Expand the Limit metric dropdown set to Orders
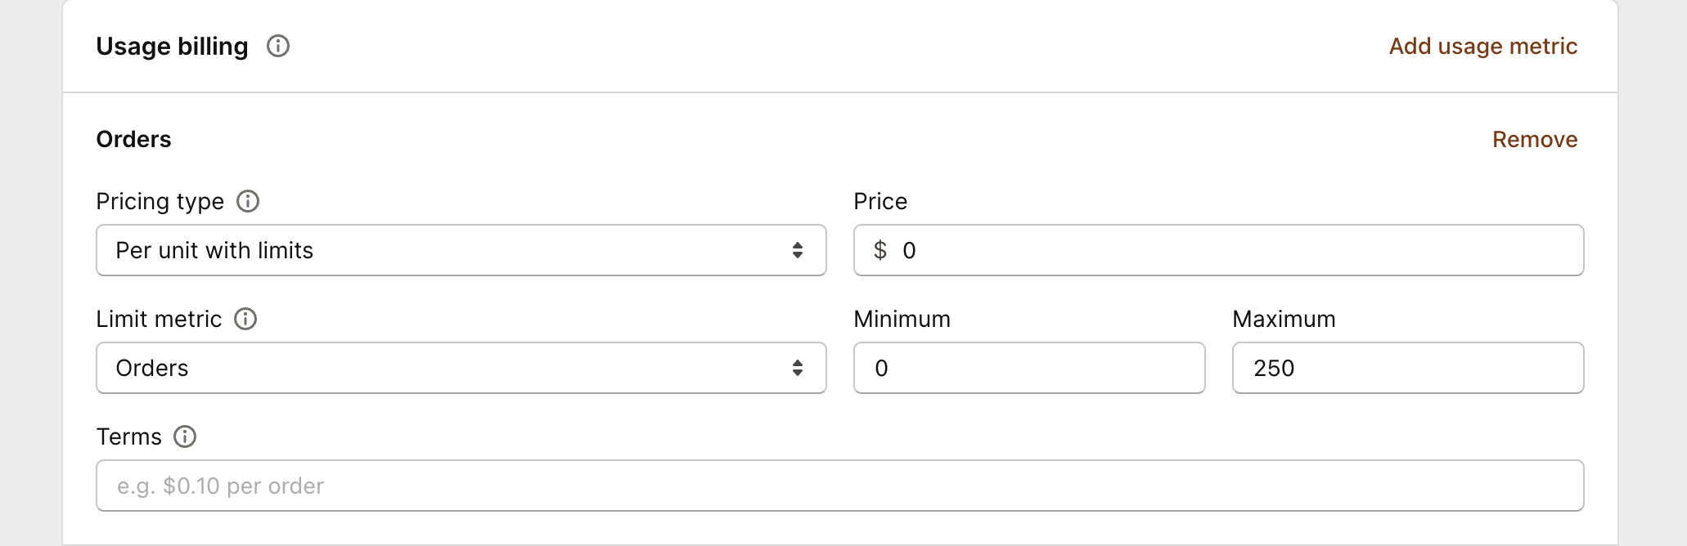The image size is (1687, 546). (x=461, y=368)
